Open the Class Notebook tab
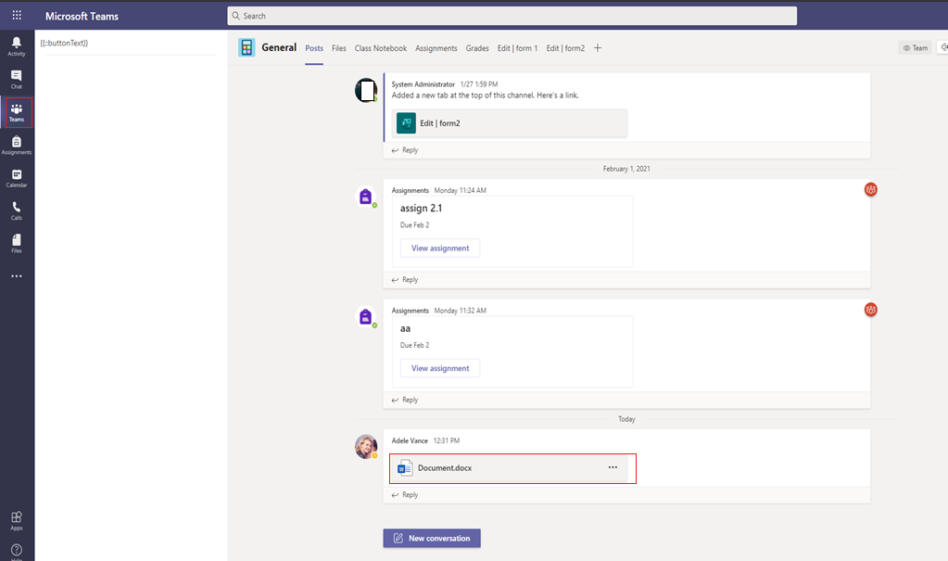The width and height of the screenshot is (948, 561). tap(380, 48)
